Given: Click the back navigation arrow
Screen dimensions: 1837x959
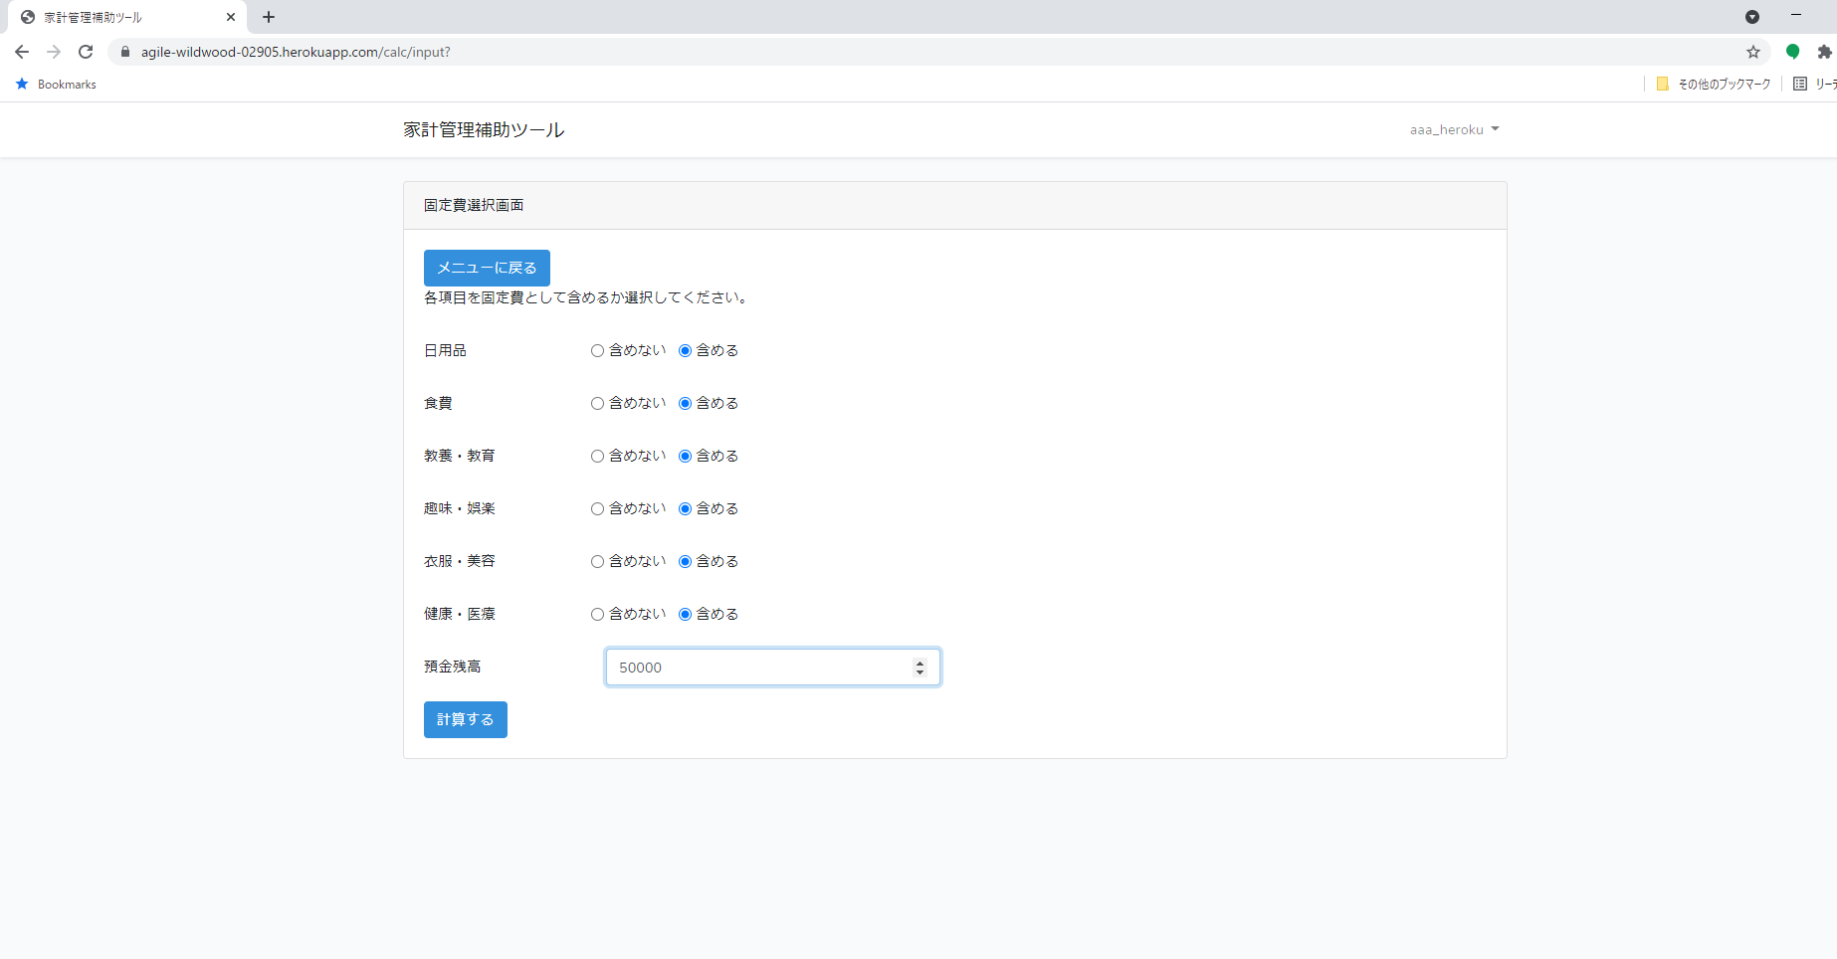Looking at the screenshot, I should [x=21, y=51].
